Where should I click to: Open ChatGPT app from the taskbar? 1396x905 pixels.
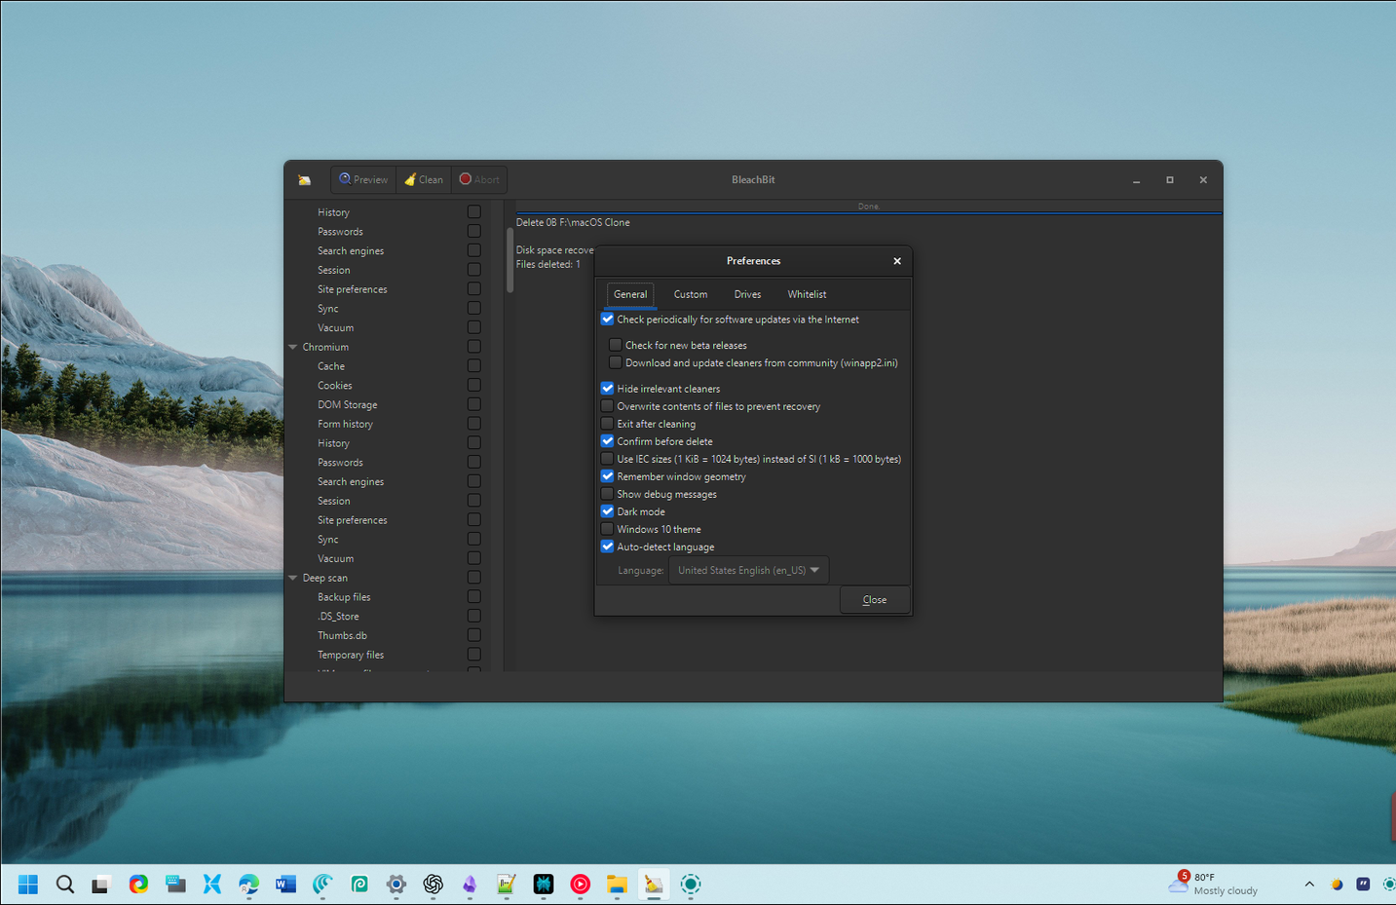[x=434, y=884]
